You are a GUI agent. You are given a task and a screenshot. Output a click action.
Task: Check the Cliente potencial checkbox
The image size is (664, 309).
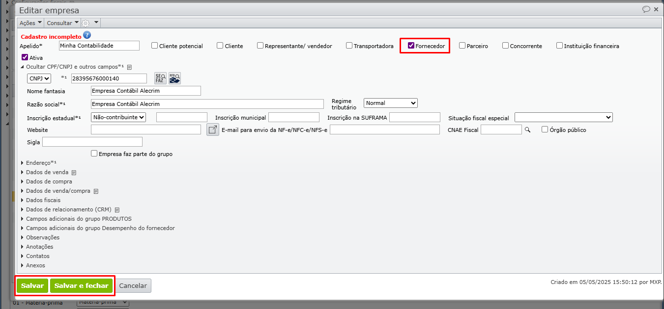click(x=155, y=46)
